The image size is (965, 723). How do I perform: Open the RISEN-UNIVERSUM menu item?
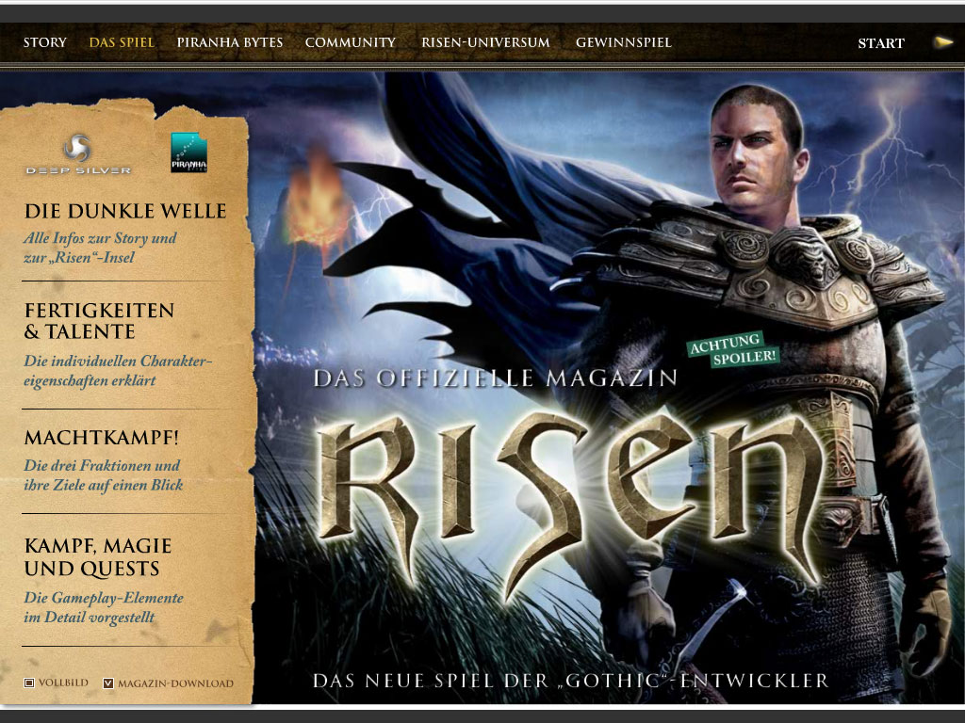click(485, 42)
